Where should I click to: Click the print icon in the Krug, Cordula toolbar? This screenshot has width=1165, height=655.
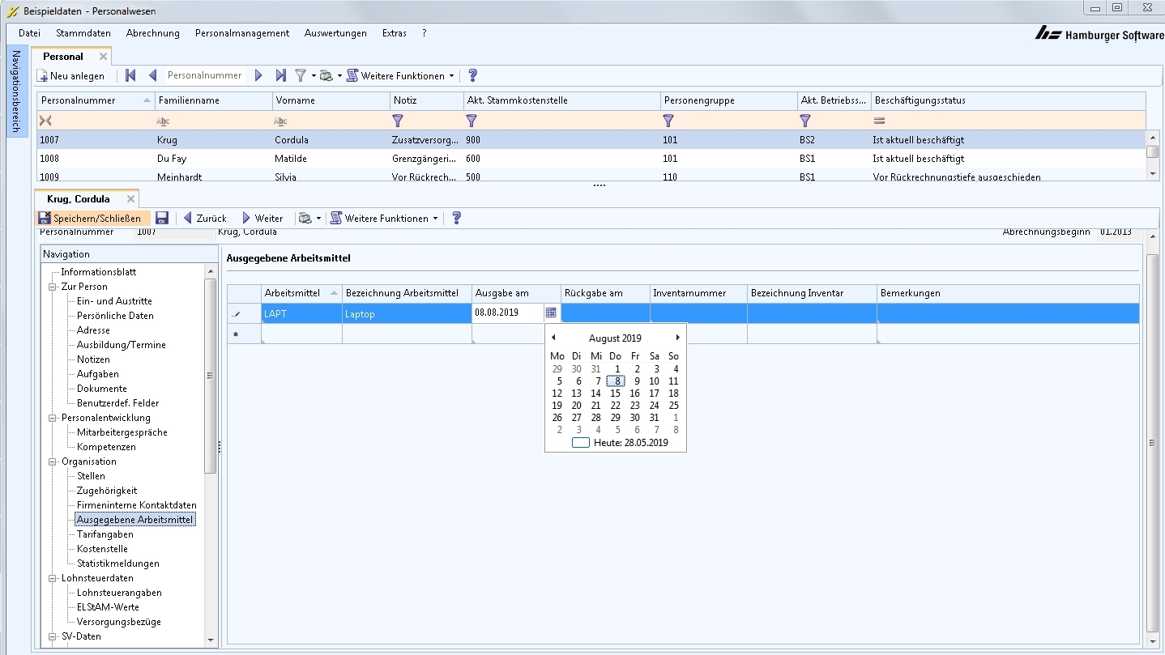(305, 218)
